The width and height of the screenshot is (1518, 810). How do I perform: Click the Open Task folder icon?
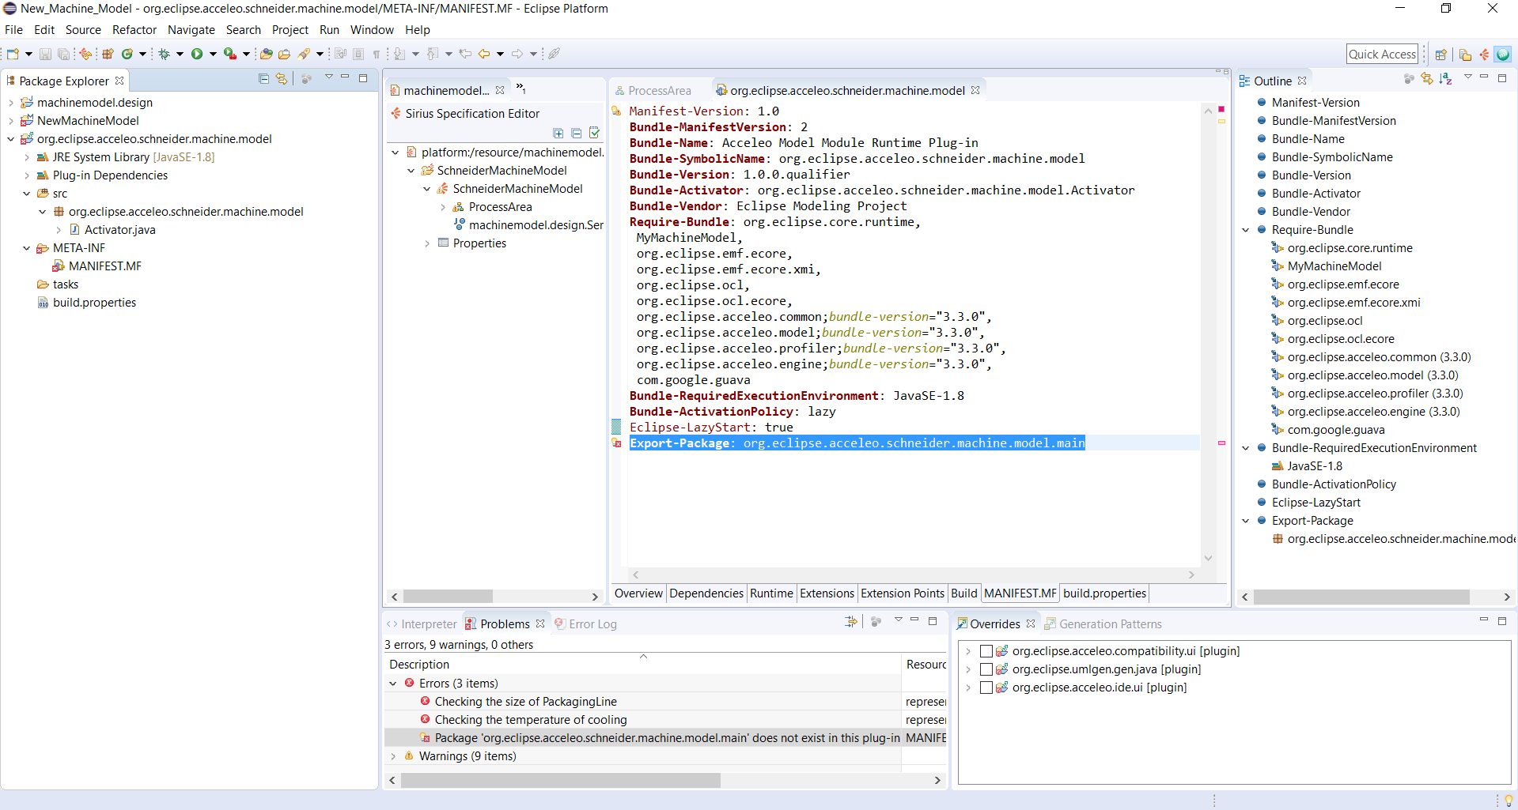click(x=284, y=54)
